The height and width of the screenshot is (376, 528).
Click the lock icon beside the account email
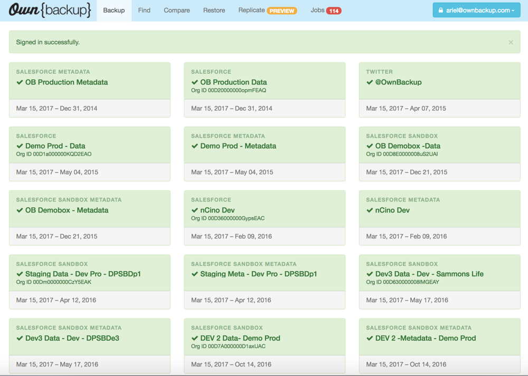click(440, 11)
